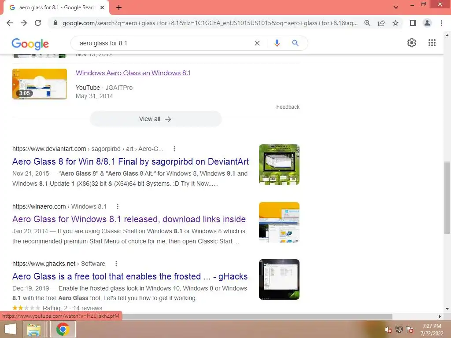Click the gHacks result thumbnail image
This screenshot has width=451, height=338.
click(x=279, y=279)
